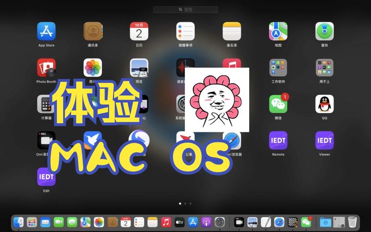The height and width of the screenshot is (232, 371).
Task: Open 照片 (Photos) icon in the Launchpad grid
Action: [93, 68]
